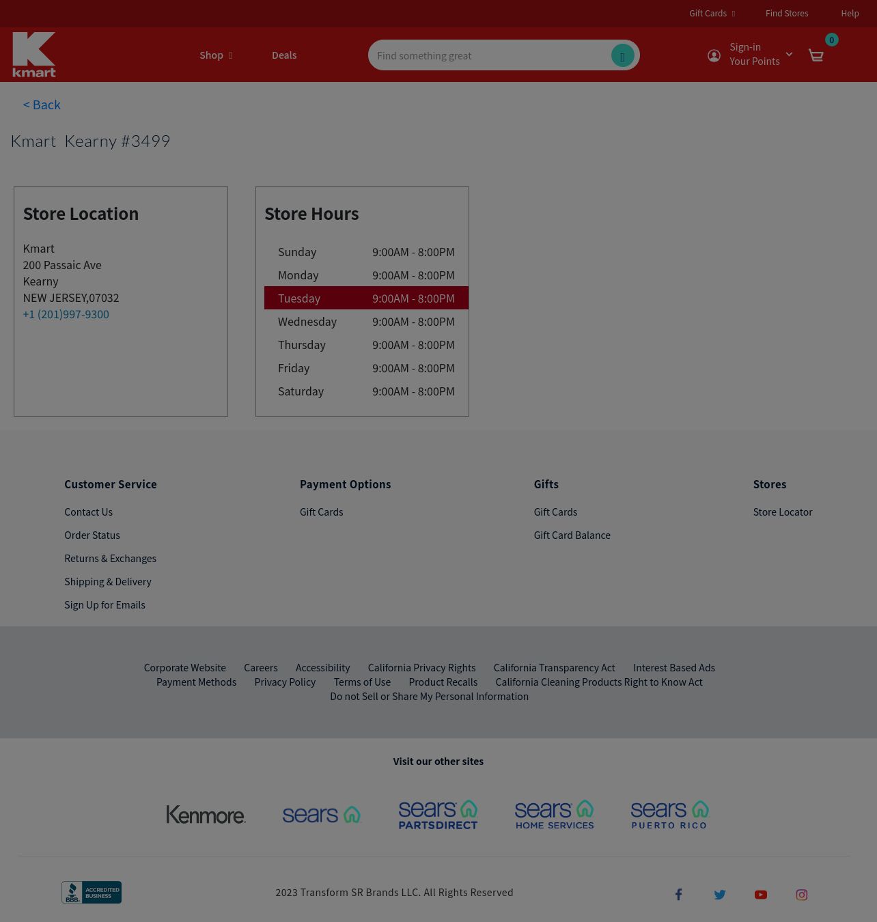877x922 pixels.
Task: Visit the Kenmore site logo
Action: 206,814
